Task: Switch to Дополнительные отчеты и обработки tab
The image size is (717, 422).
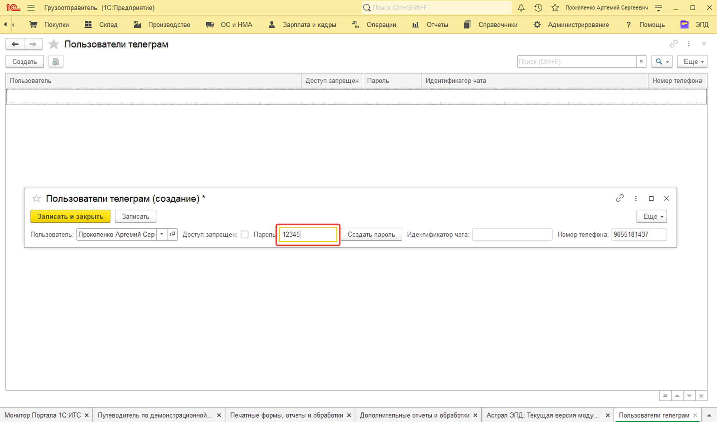Action: [414, 415]
